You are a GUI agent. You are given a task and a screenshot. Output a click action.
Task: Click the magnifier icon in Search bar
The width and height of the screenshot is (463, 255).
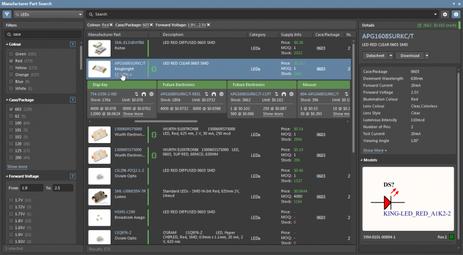click(x=91, y=14)
